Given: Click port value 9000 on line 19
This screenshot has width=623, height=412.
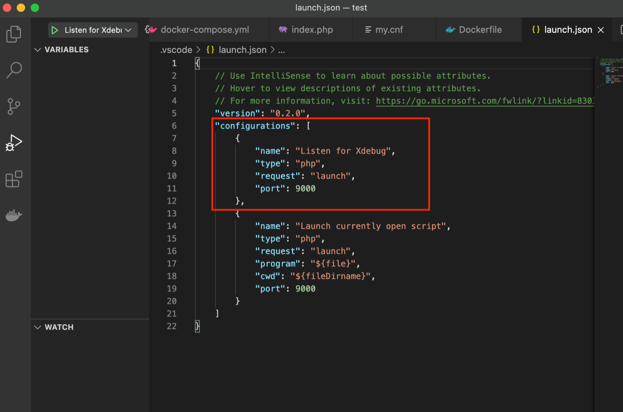Looking at the screenshot, I should pyautogui.click(x=305, y=289).
